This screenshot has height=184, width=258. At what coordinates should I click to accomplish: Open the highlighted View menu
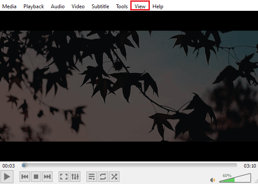(140, 7)
